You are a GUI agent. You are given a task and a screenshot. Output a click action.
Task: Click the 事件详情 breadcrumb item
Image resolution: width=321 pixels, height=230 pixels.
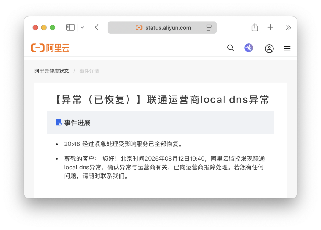(x=89, y=71)
